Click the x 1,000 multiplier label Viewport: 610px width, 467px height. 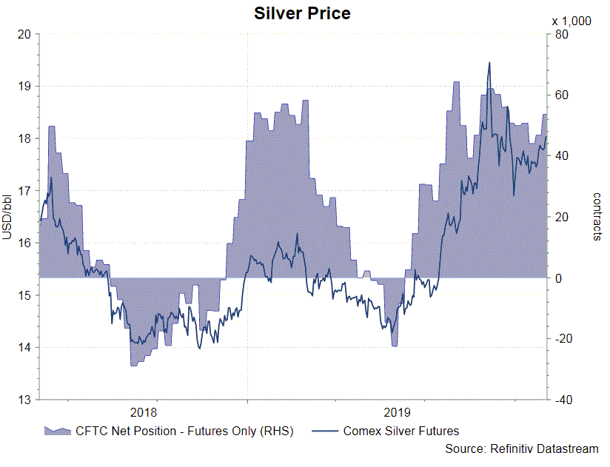tap(572, 21)
